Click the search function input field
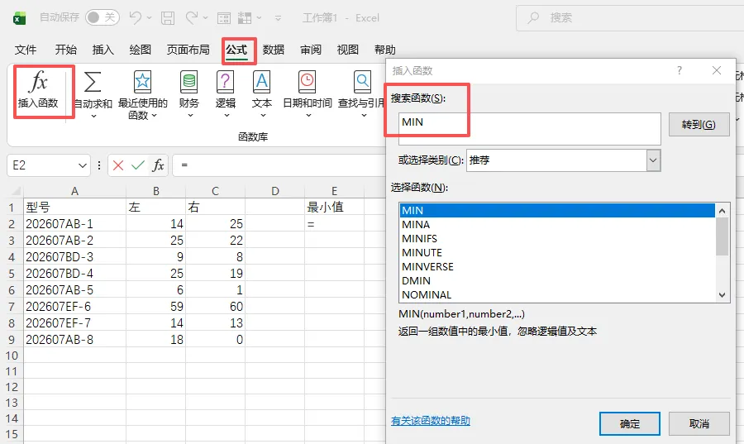The width and height of the screenshot is (744, 444). click(x=530, y=128)
